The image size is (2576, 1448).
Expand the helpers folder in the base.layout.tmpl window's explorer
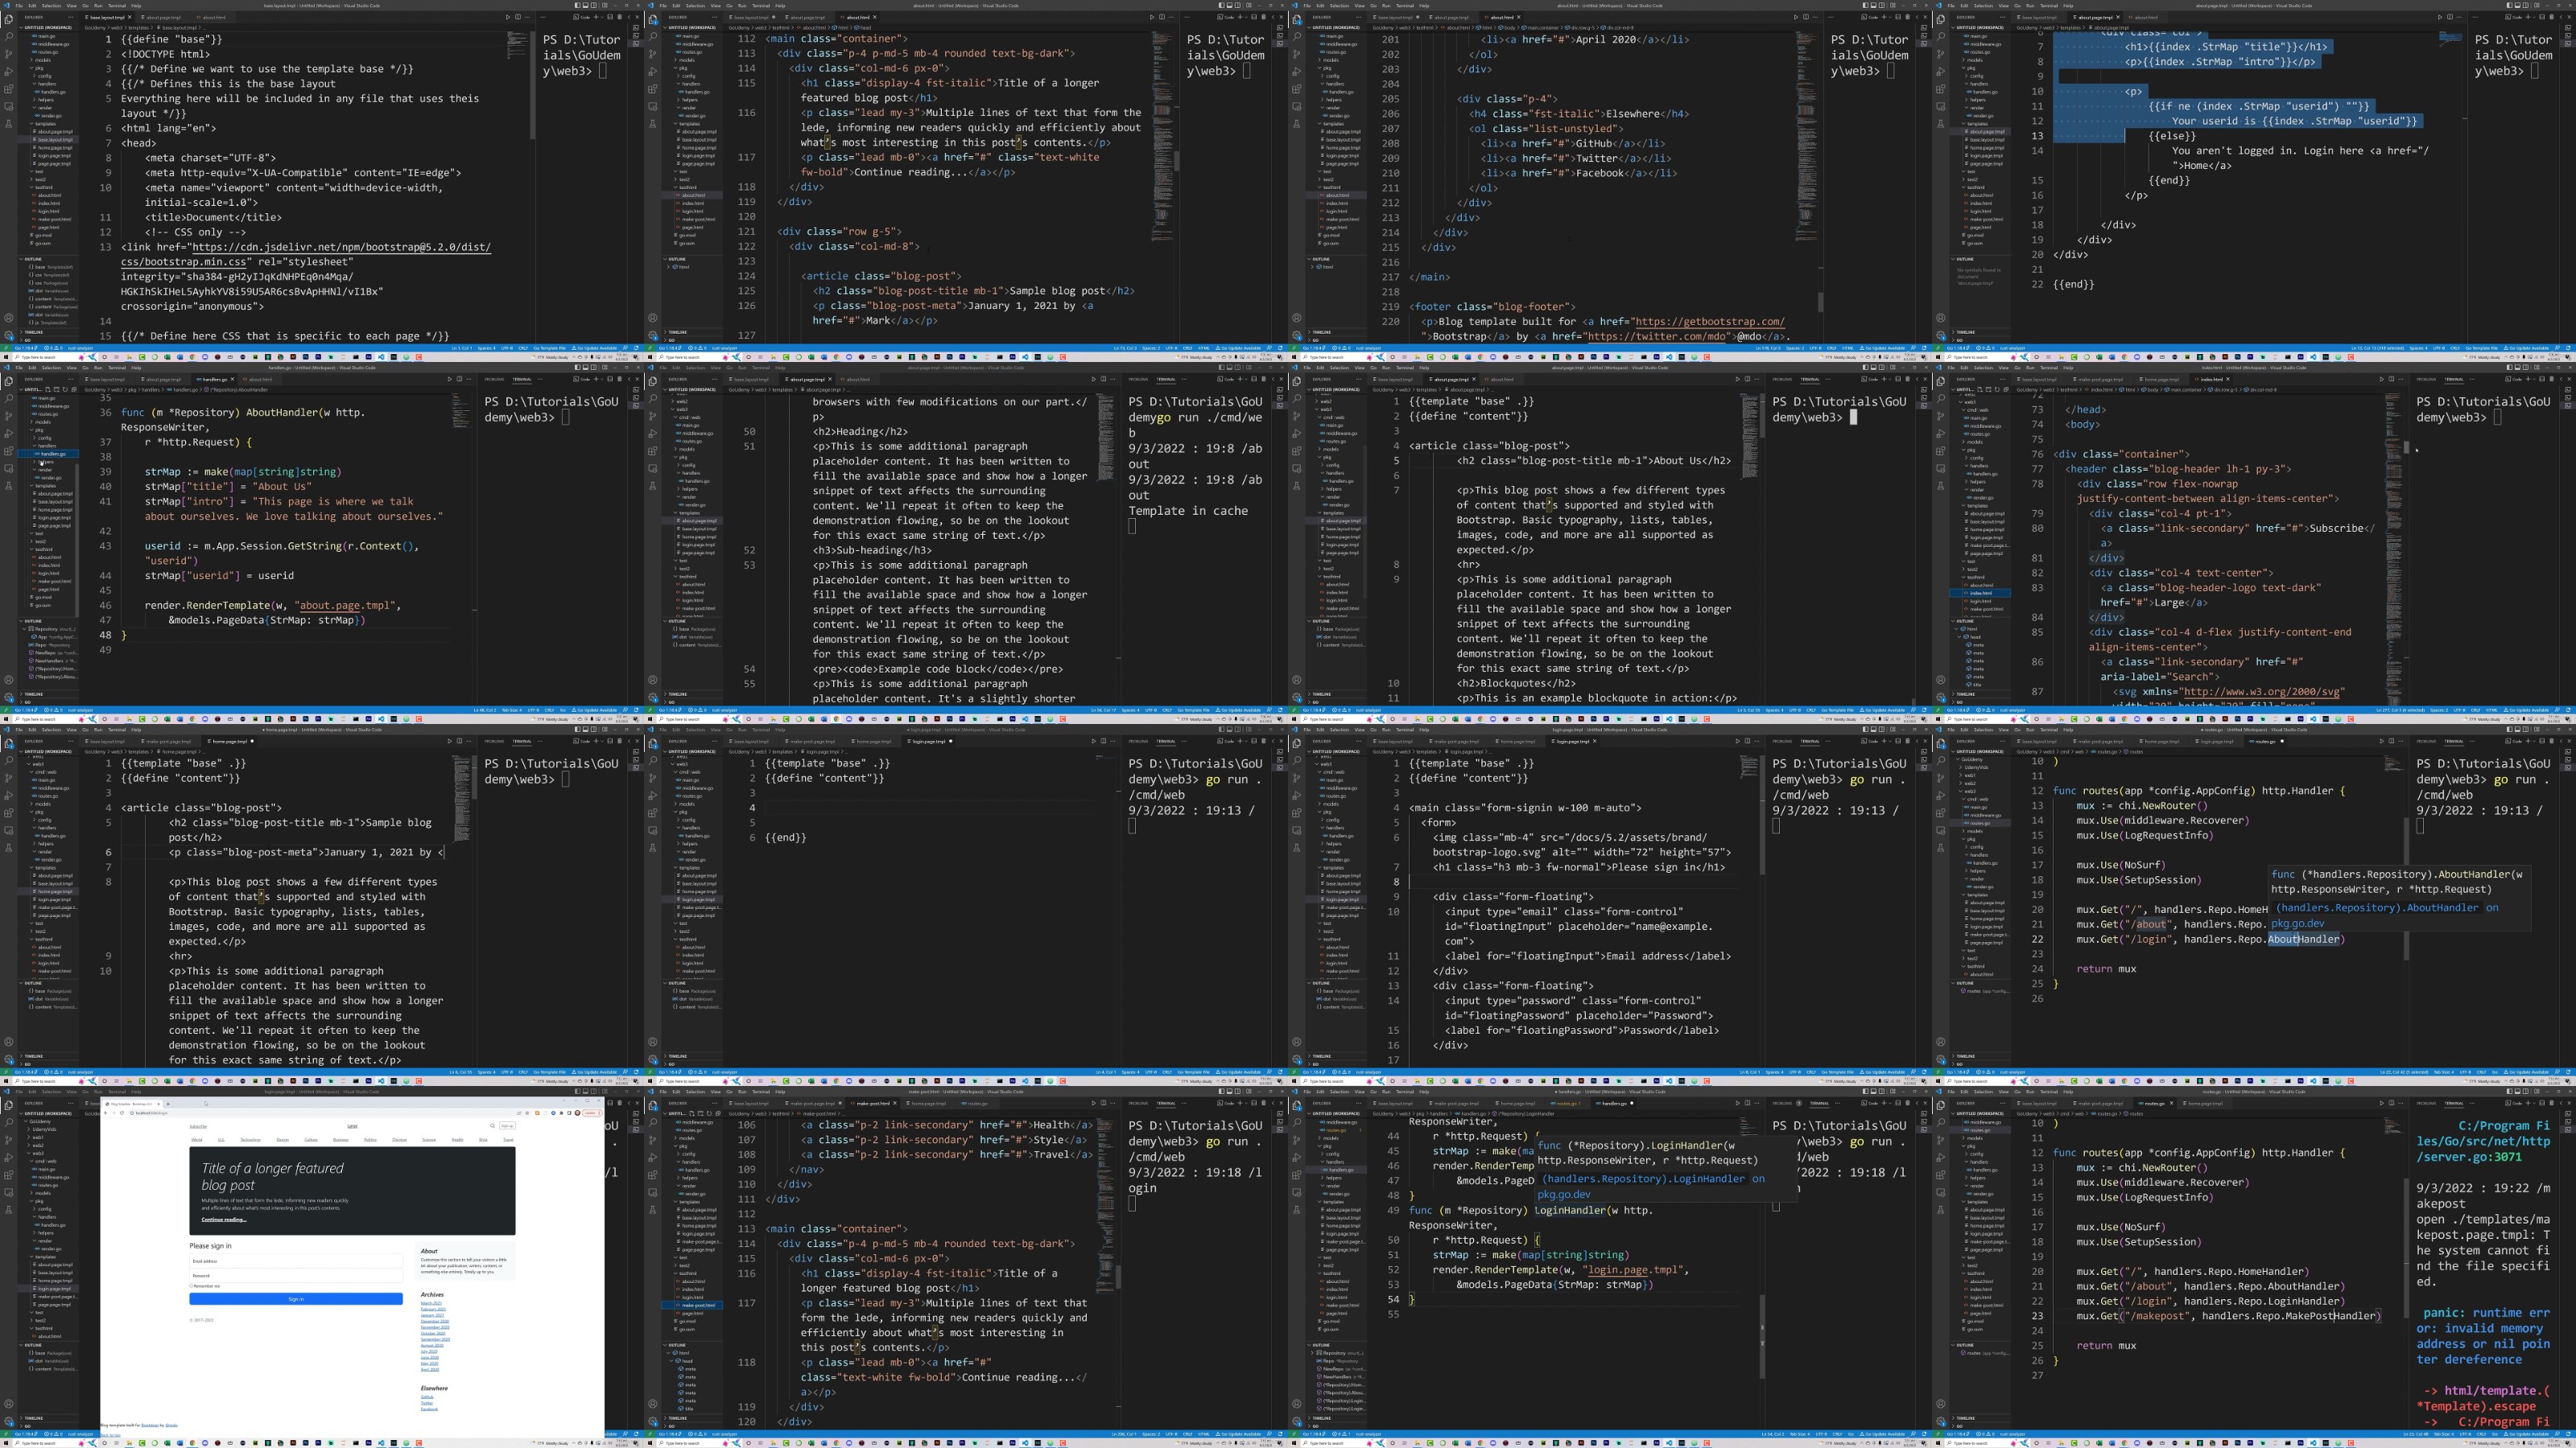(x=46, y=100)
